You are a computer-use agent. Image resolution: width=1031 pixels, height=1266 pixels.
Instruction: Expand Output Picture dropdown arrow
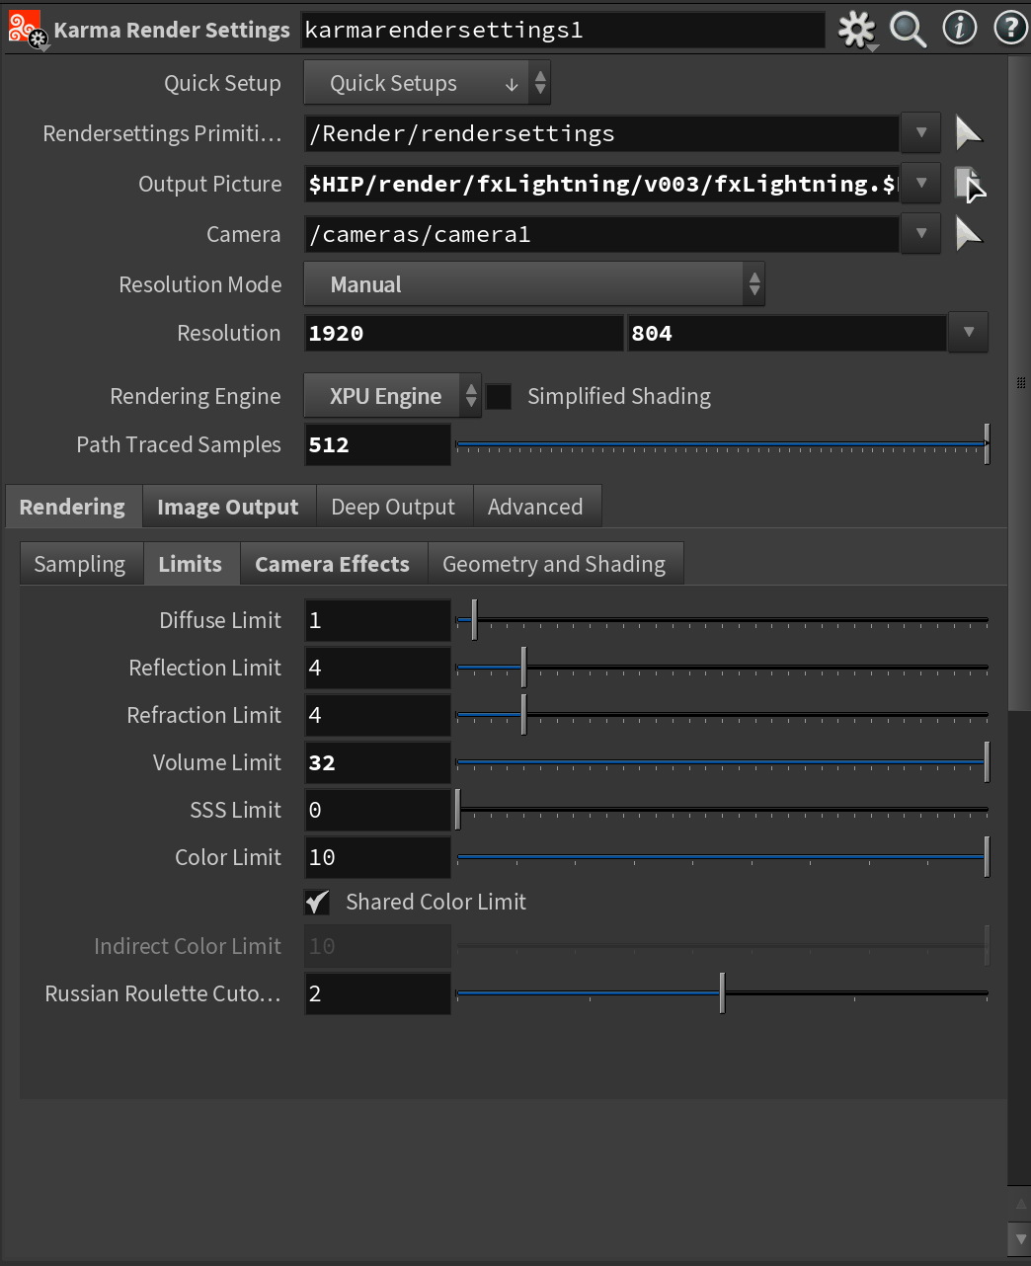[920, 183]
